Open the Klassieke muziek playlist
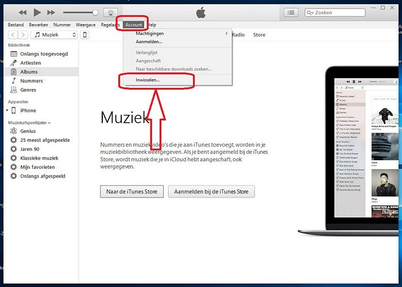 click(41, 158)
